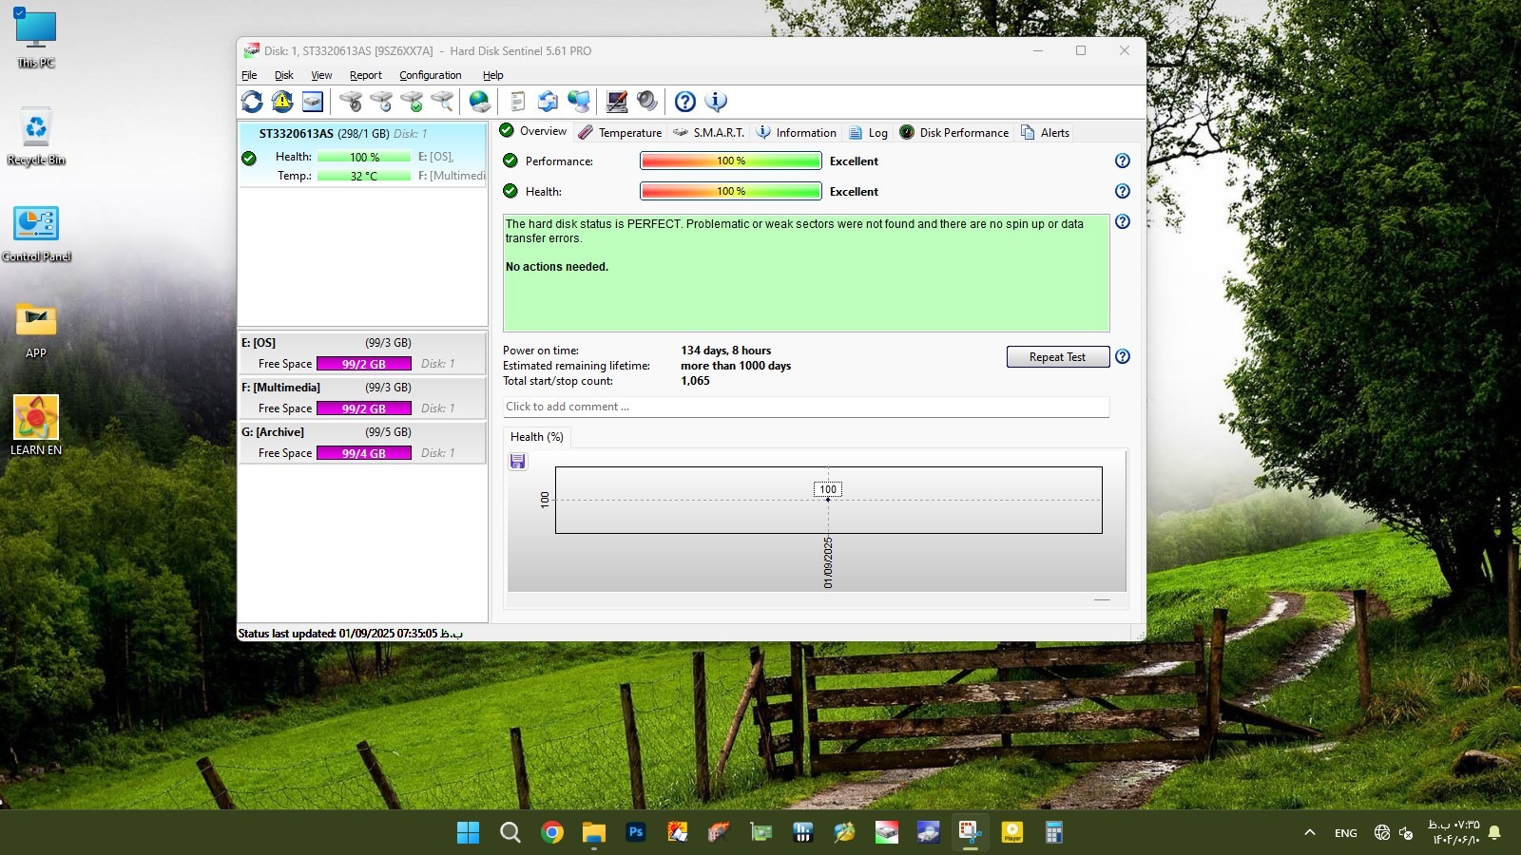The width and height of the screenshot is (1521, 855).
Task: Open the yellow Player taskbar icon
Action: coord(1012,832)
